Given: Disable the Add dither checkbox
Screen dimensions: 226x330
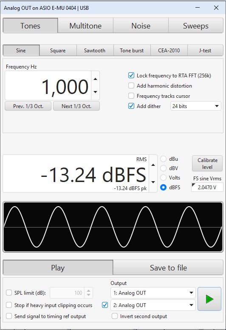Looking at the screenshot, I should tap(131, 106).
